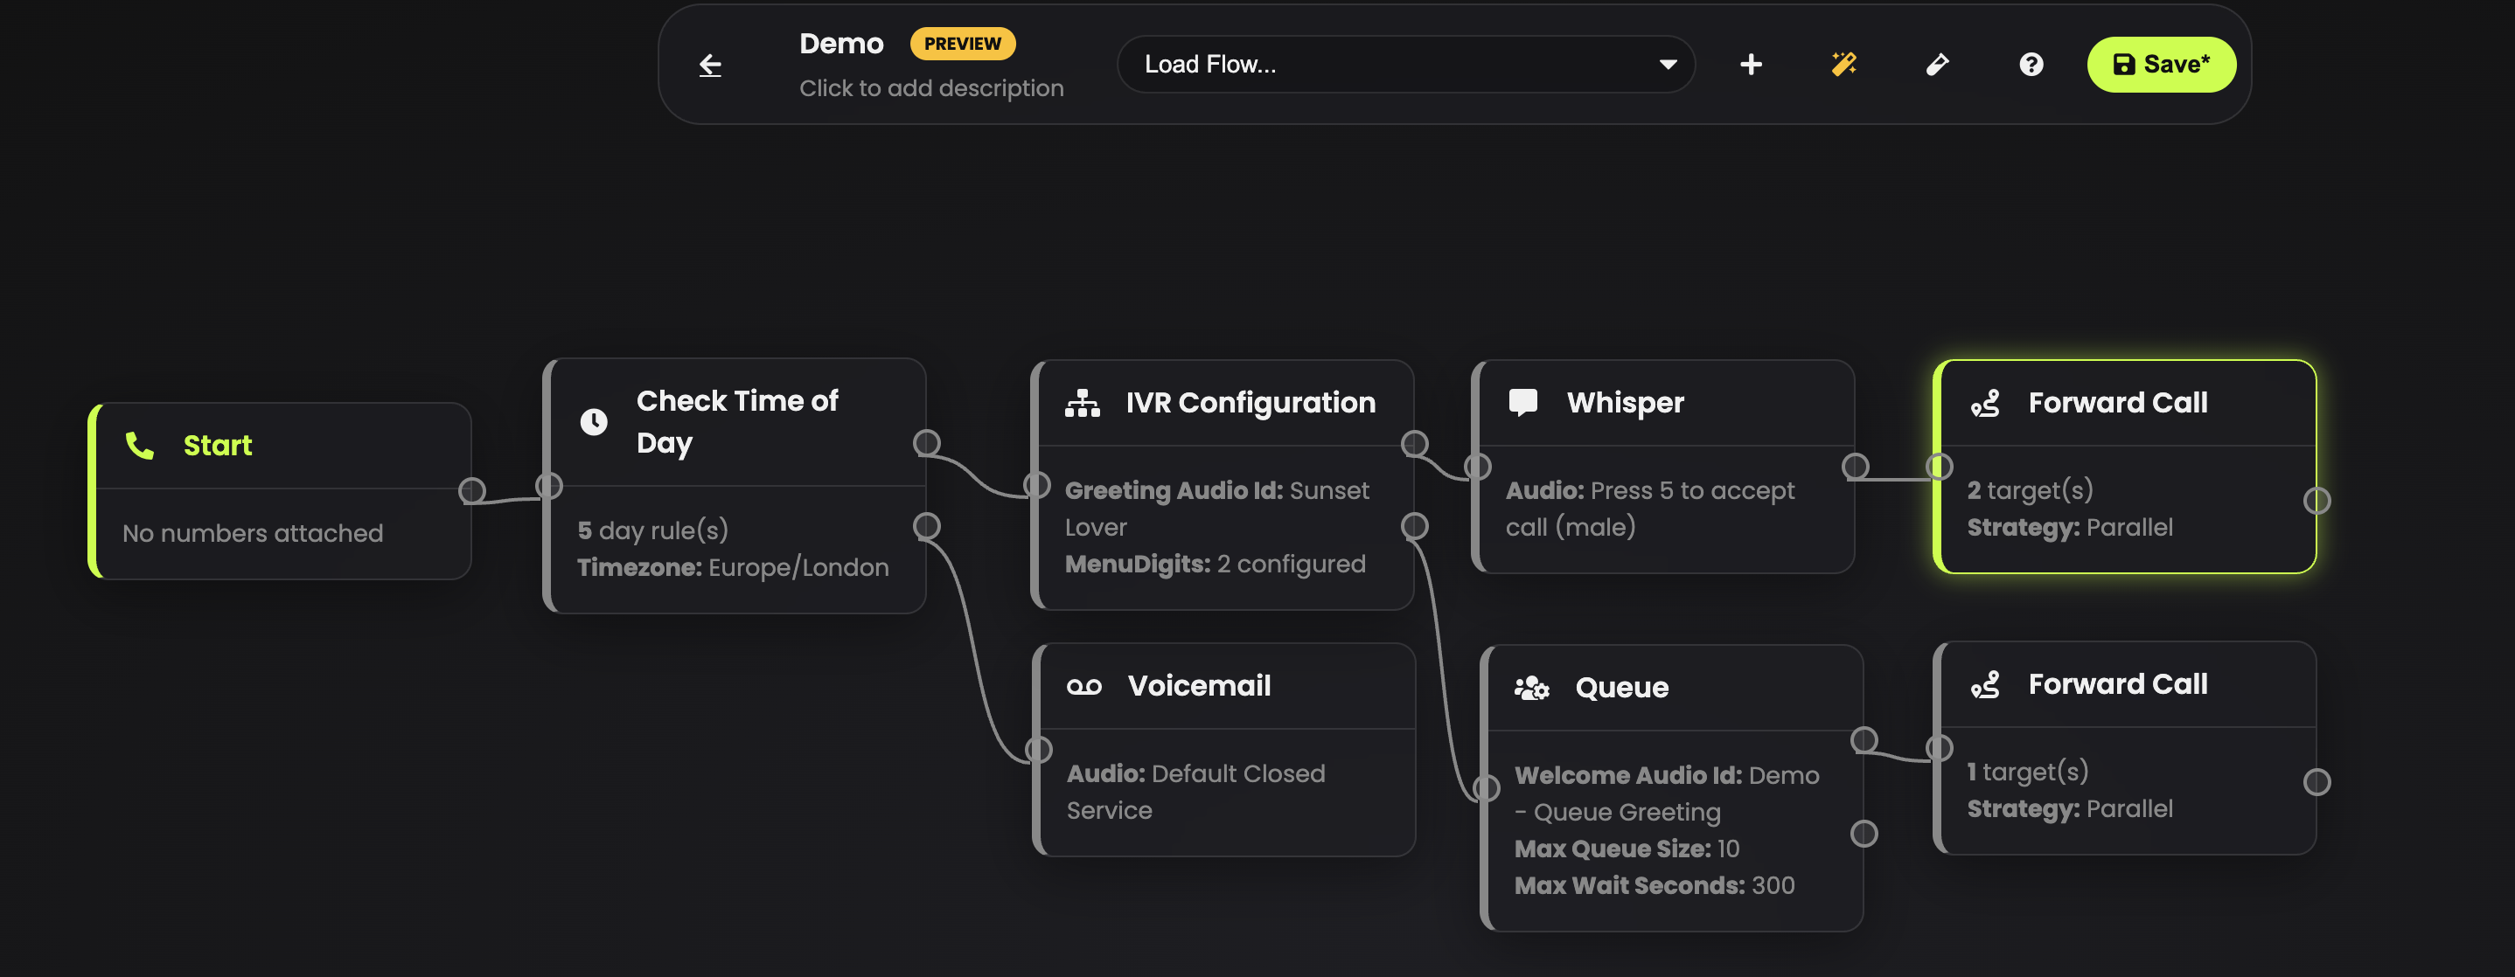Click highlighted Forward Call output connector

[2316, 501]
